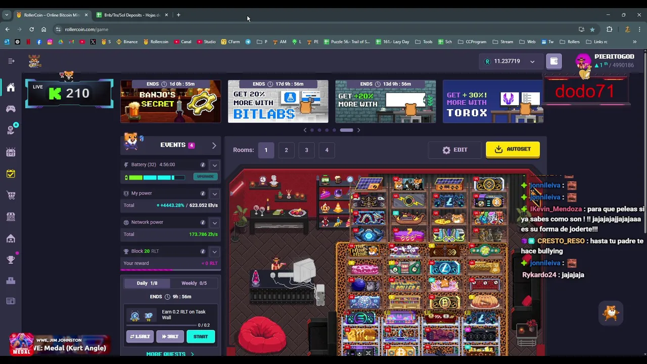Open the Events arrow chevron
Screen dimensions: 647x364
tap(214, 146)
